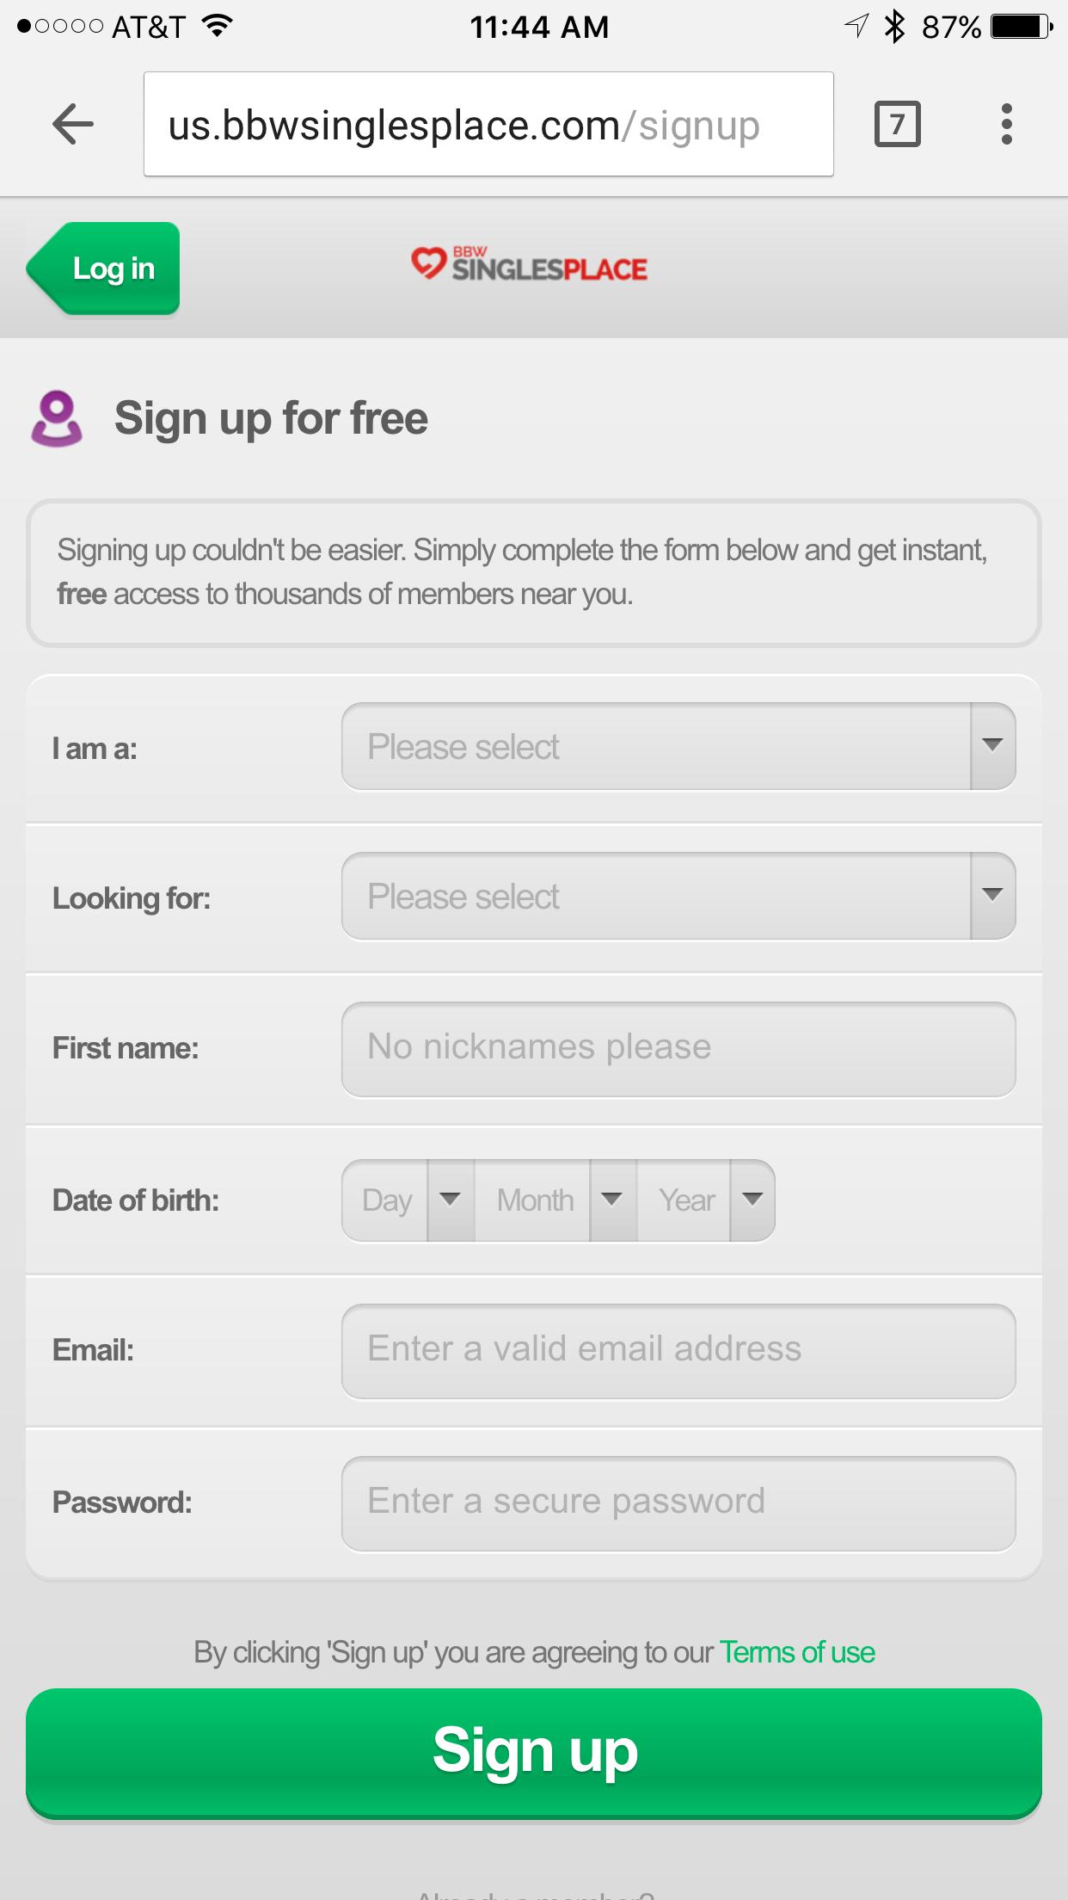This screenshot has width=1068, height=1900.
Task: Open the tab switcher showing 7 tabs
Action: (897, 125)
